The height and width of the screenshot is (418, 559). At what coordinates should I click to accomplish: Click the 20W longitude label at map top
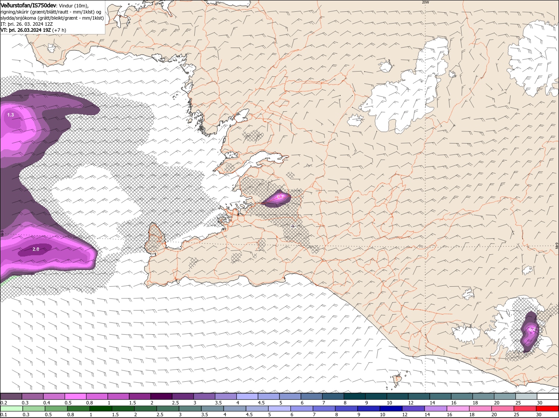[425, 2]
